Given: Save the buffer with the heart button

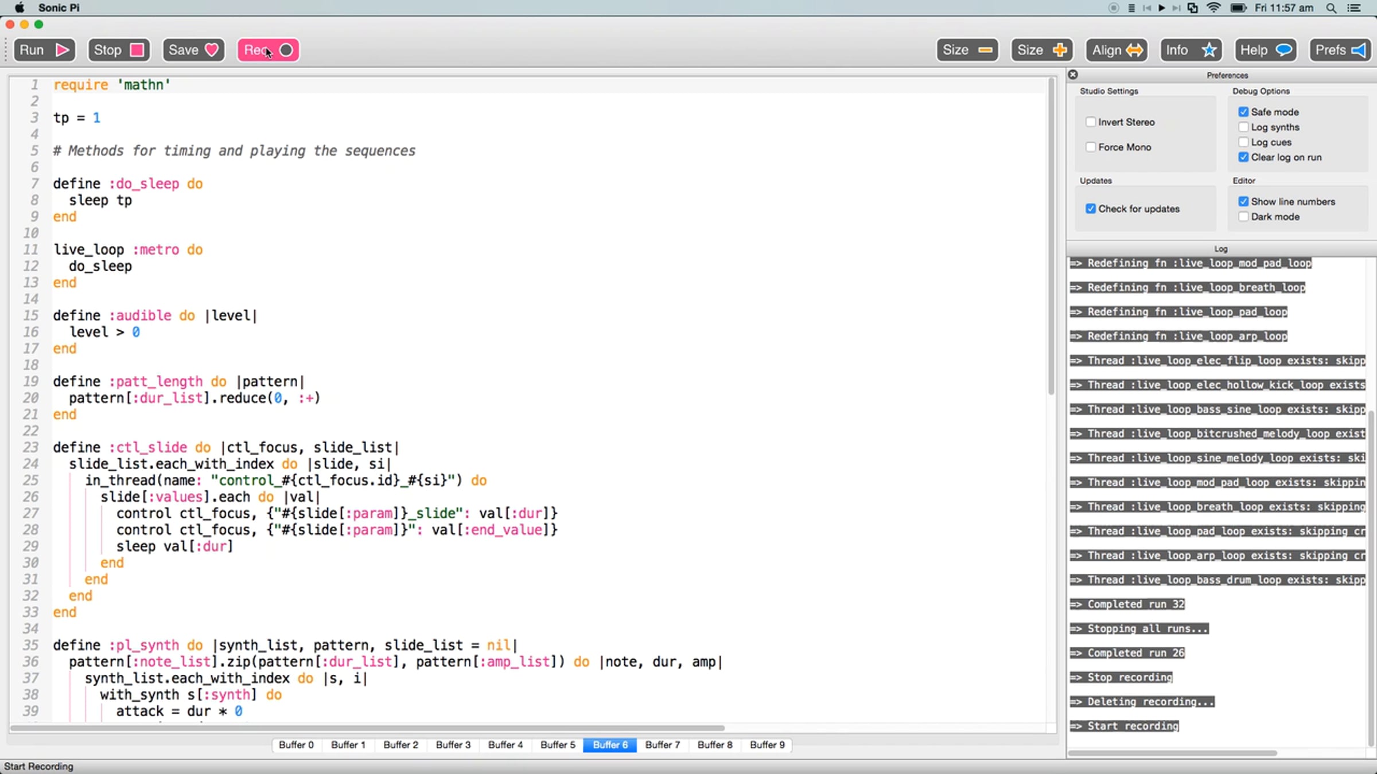Looking at the screenshot, I should pos(193,50).
